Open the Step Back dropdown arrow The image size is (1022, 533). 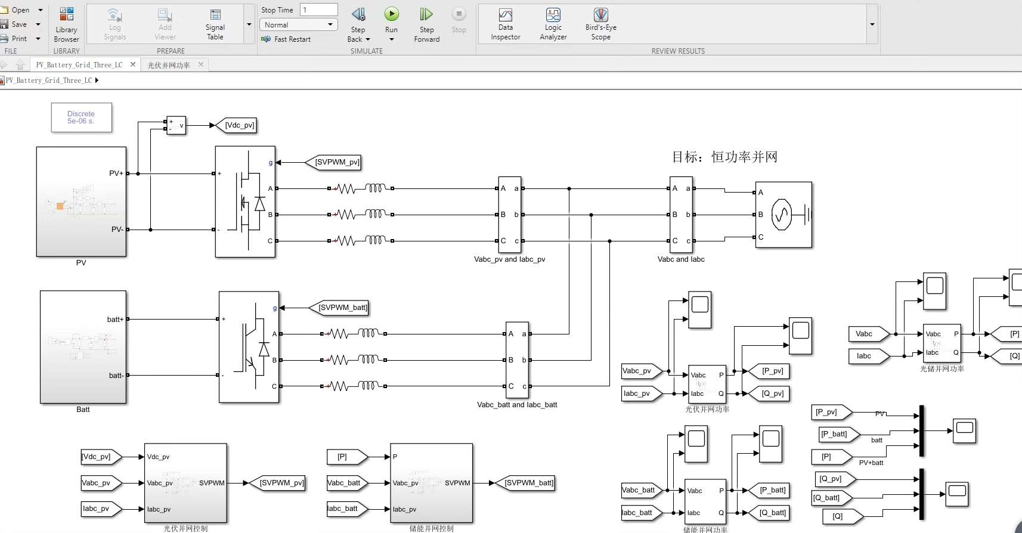[x=367, y=40]
